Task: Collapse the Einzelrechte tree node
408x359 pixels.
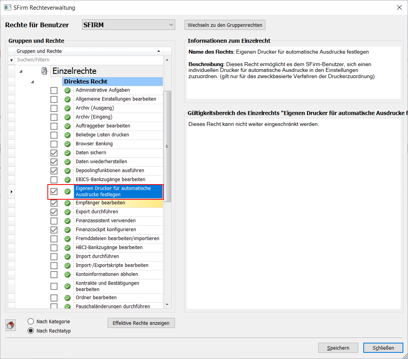Action: pyautogui.click(x=21, y=71)
